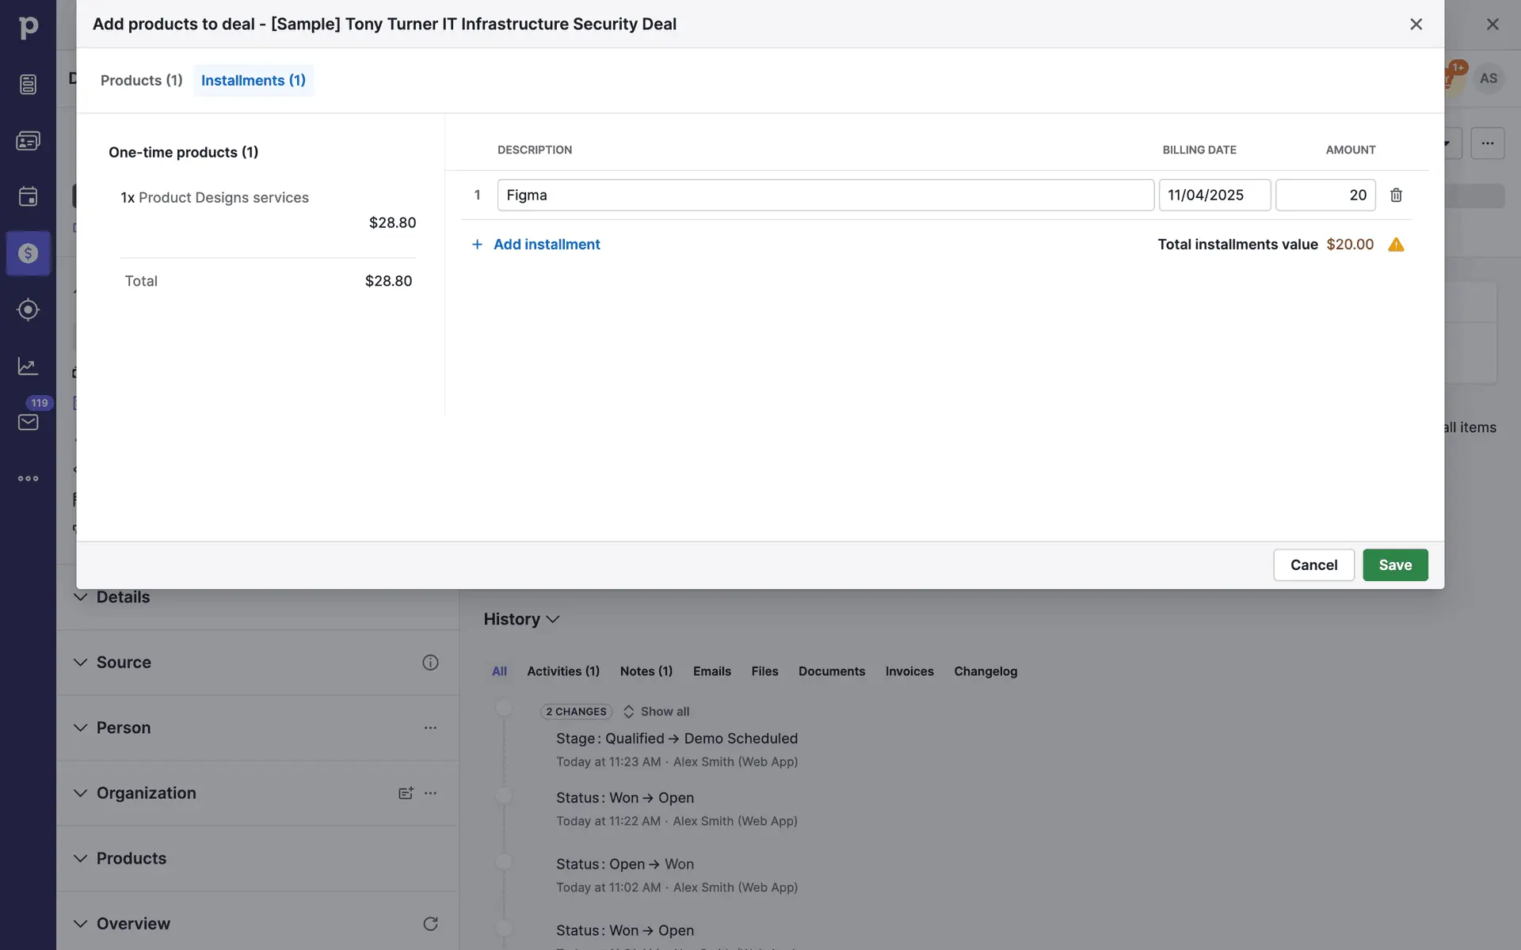Open the Mail inbox sidebar icon
1521x950 pixels.
point(28,422)
